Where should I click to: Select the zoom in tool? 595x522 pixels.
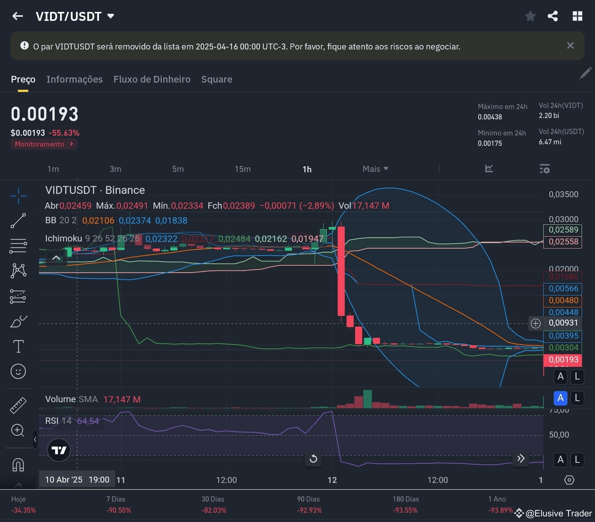point(18,430)
